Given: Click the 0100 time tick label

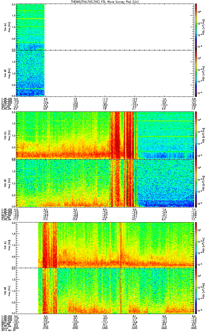Looking at the screenshot, I should 46,328.
